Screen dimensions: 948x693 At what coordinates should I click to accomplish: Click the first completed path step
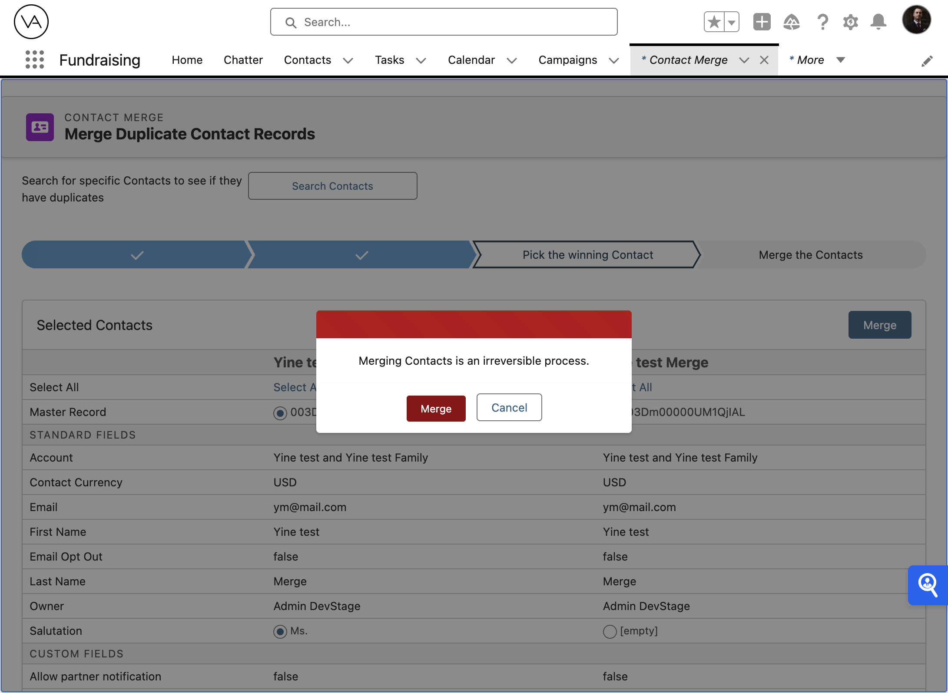136,255
